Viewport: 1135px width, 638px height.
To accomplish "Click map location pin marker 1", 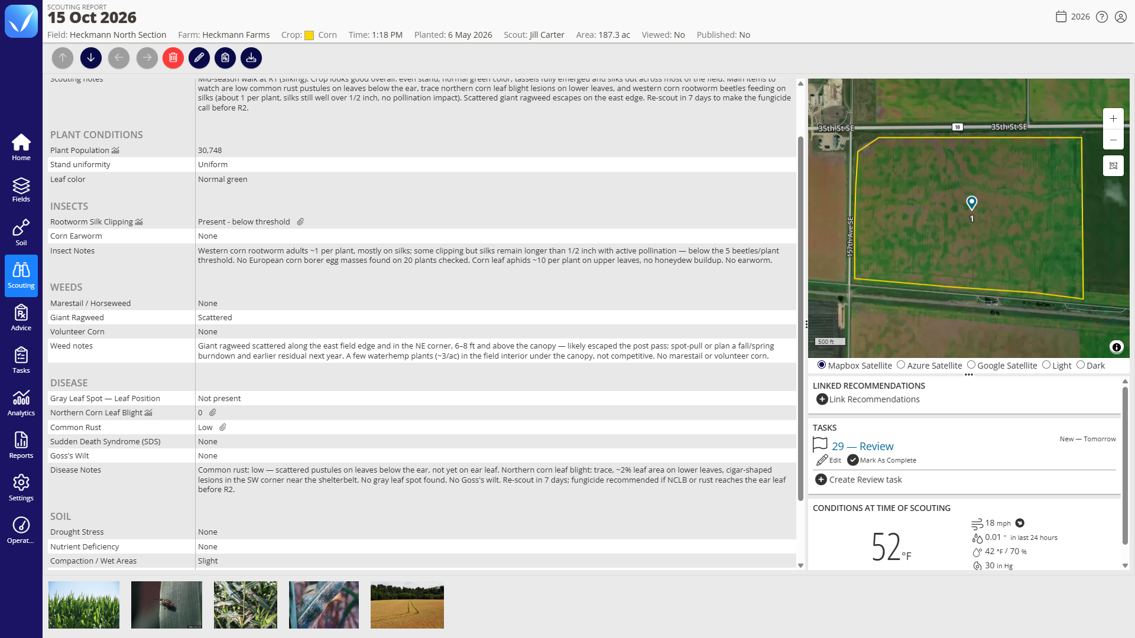I will point(971,203).
